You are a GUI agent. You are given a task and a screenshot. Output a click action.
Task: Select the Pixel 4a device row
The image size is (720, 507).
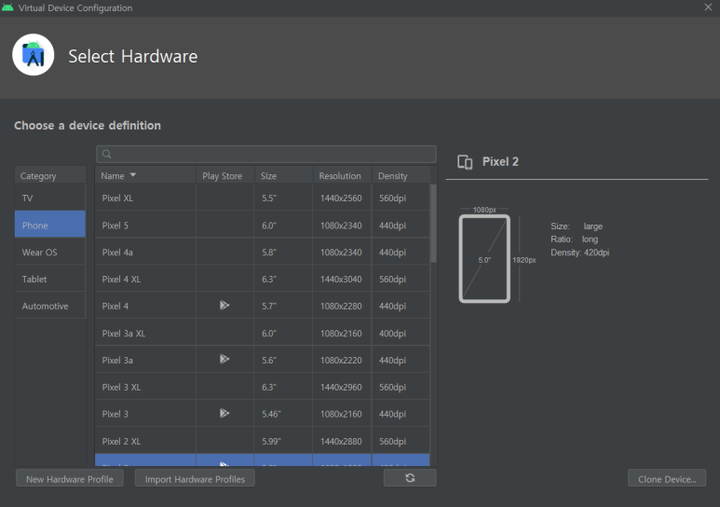(262, 252)
